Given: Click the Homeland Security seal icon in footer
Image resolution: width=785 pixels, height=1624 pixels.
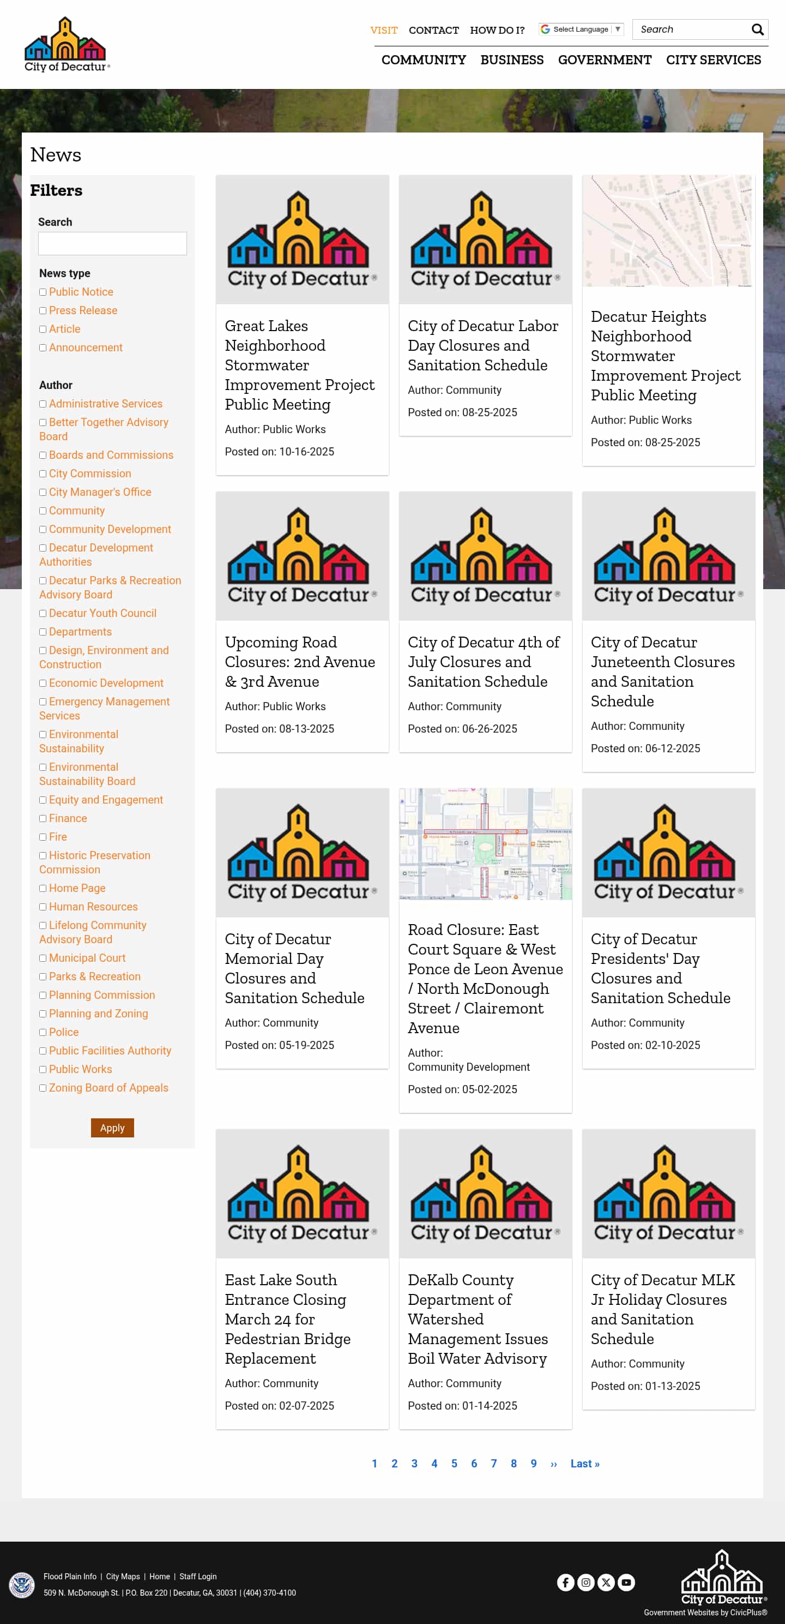Looking at the screenshot, I should tap(22, 1584).
